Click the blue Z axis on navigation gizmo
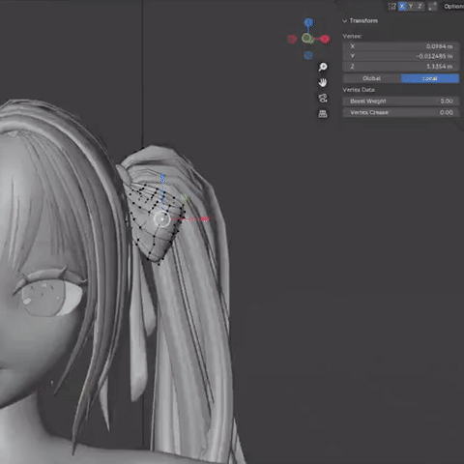 coord(308,22)
